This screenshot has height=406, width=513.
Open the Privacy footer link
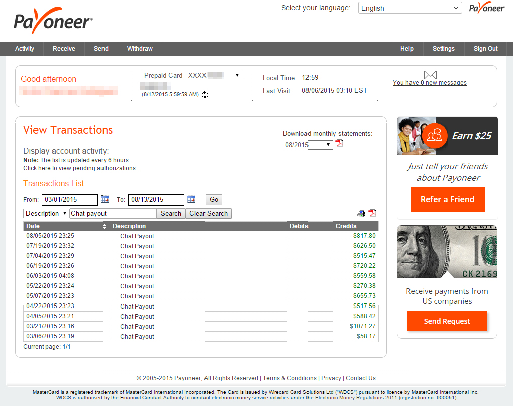click(x=331, y=378)
